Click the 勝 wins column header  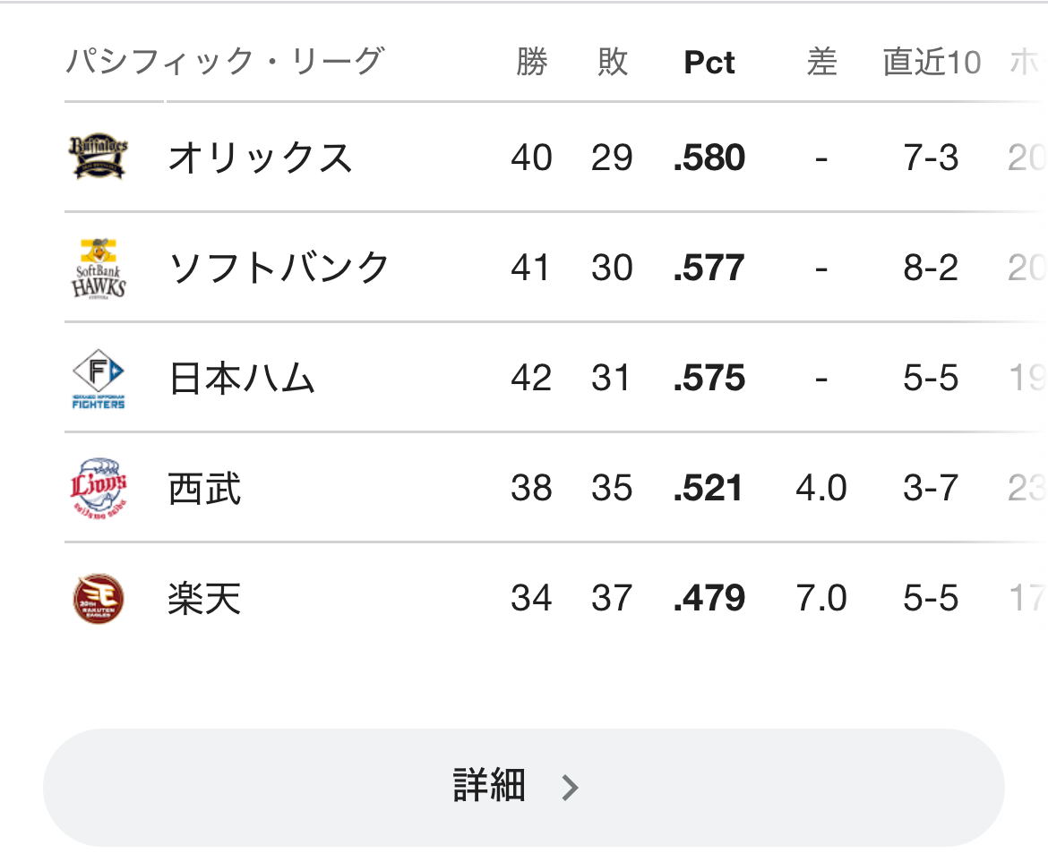[x=531, y=62]
